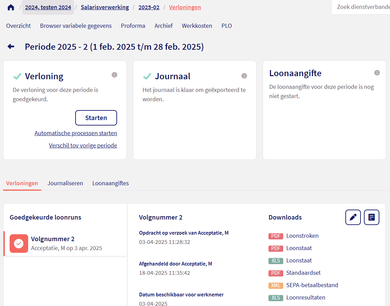The width and height of the screenshot is (390, 306).
Task: Open info icon on Journaal card
Action: tap(244, 76)
